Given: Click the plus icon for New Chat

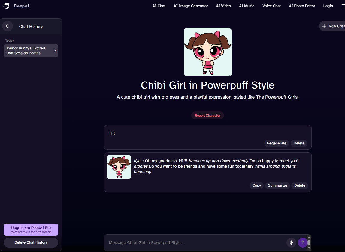Looking at the screenshot, I should click(x=324, y=26).
